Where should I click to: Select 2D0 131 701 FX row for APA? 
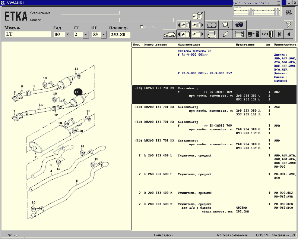214,127
